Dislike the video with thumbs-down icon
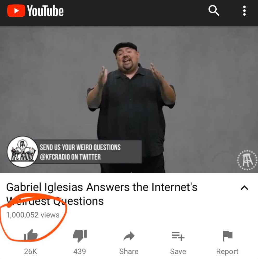The image size is (258, 259). point(80,236)
